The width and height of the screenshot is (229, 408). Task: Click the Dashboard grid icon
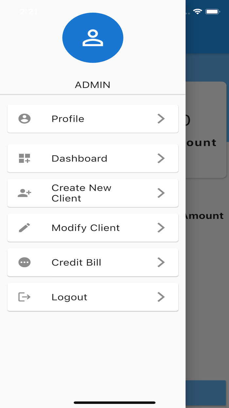coord(25,158)
